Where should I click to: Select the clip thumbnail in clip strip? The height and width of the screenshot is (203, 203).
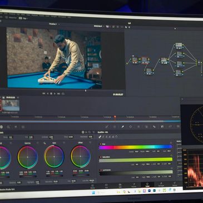[x=11, y=105]
